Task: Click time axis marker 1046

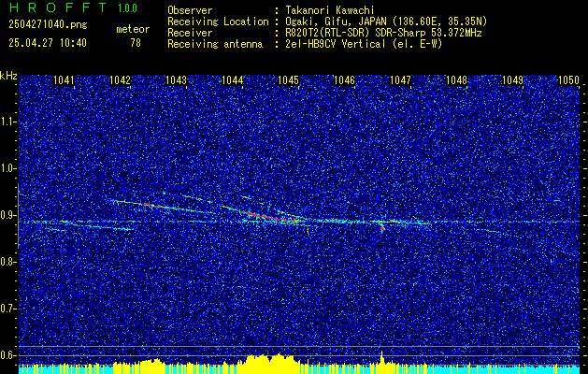Action: click(345, 79)
